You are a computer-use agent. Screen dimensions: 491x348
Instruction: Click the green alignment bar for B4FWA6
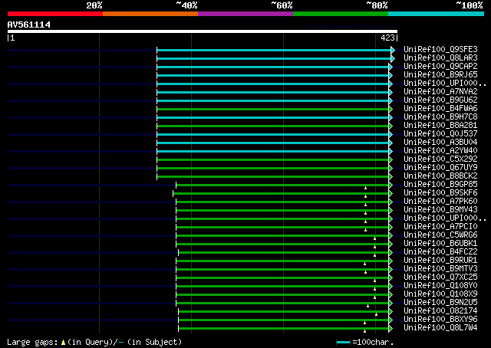click(273, 109)
